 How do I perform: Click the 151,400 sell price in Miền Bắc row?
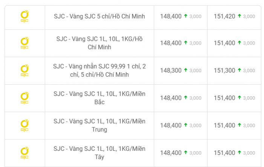(224, 98)
